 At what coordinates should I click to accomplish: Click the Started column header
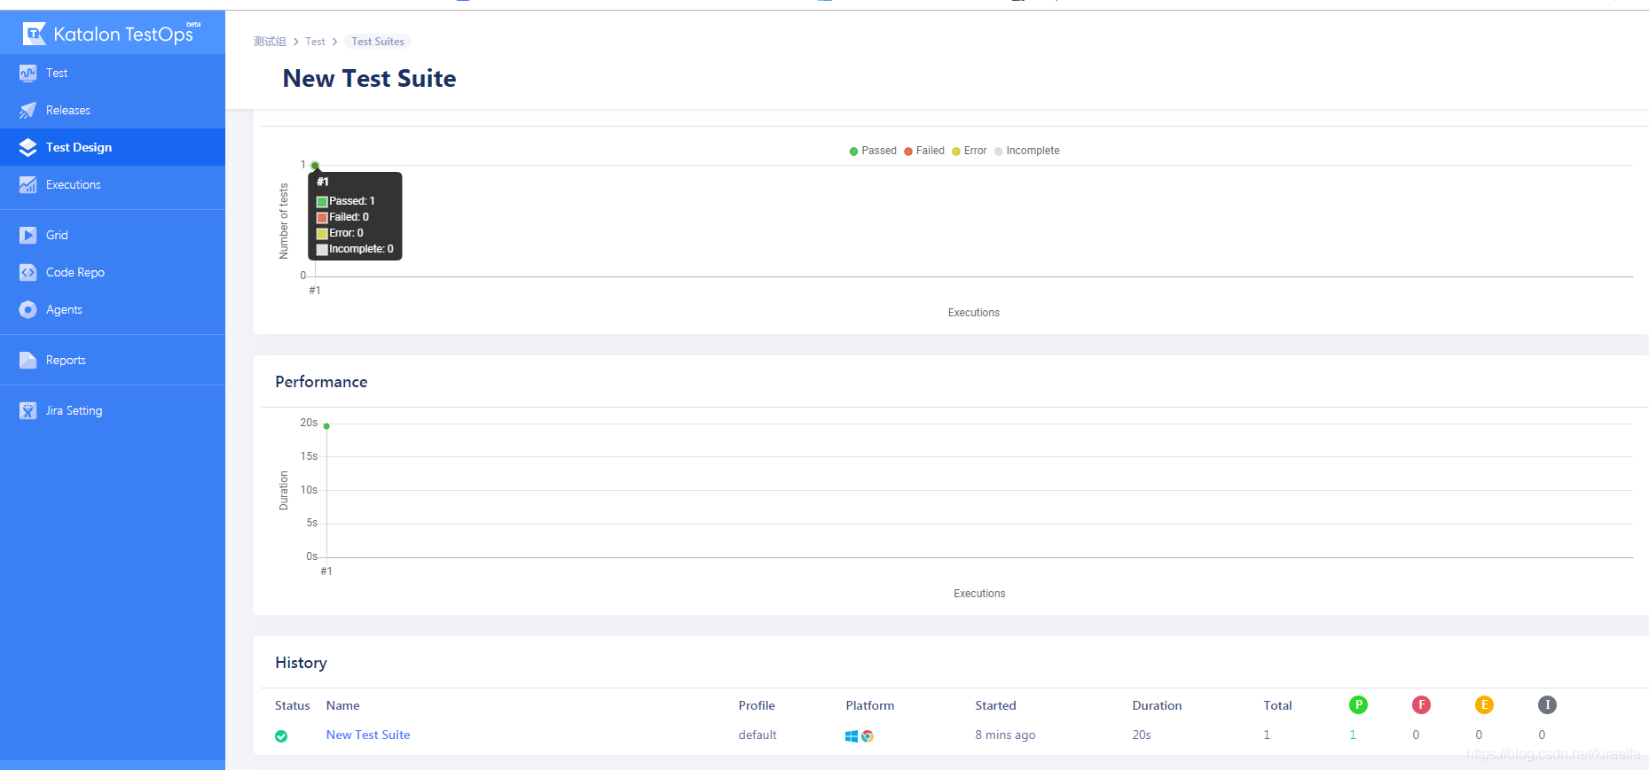[x=996, y=705]
